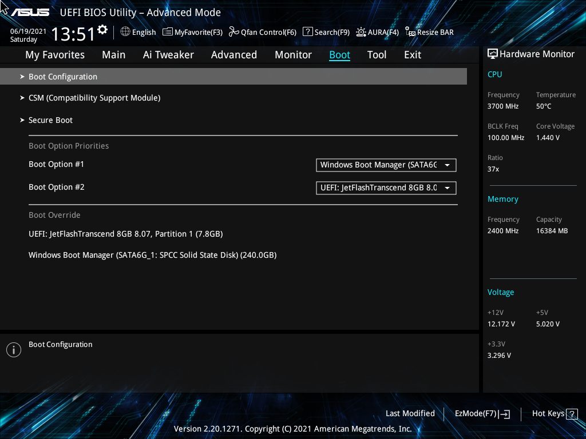Image resolution: width=586 pixels, height=439 pixels.
Task: Open the Secure Boot settings
Action: point(50,120)
